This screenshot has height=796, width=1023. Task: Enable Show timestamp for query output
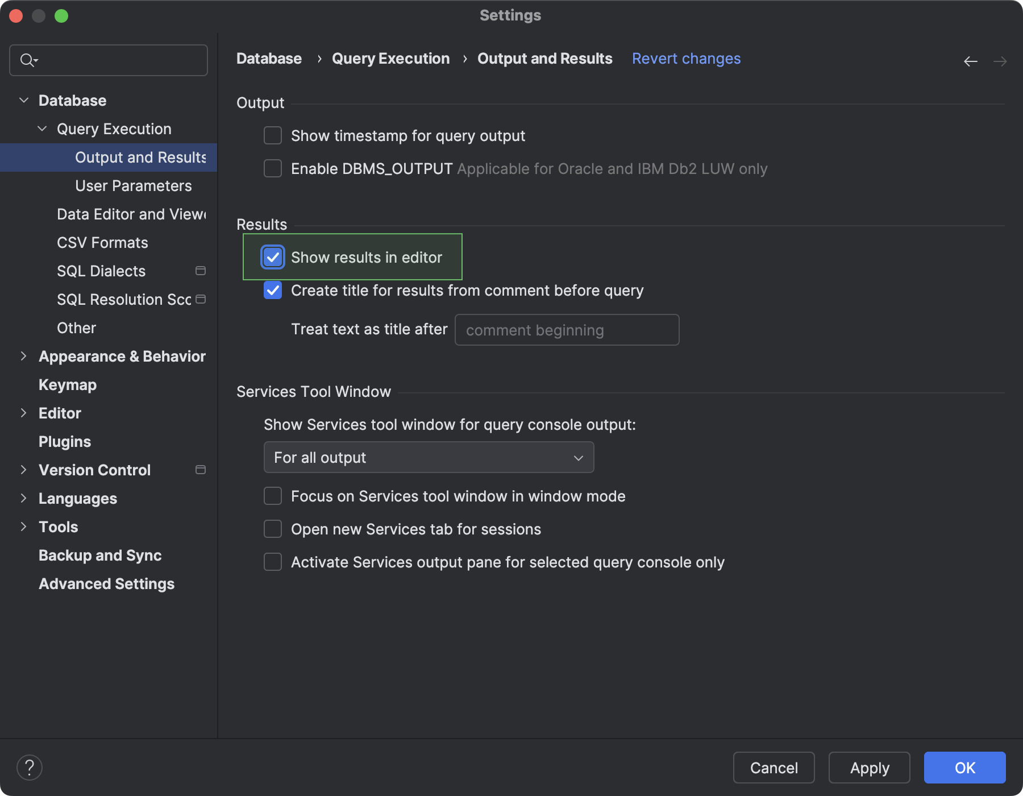click(273, 136)
